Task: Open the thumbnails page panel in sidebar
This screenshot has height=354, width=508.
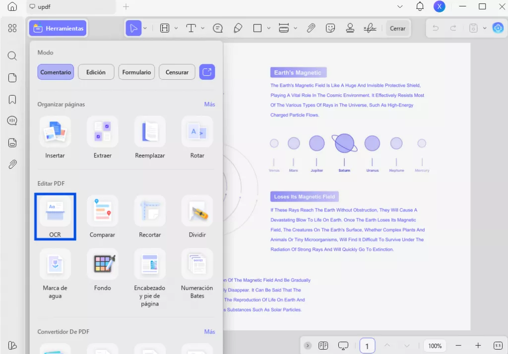Action: (12, 78)
